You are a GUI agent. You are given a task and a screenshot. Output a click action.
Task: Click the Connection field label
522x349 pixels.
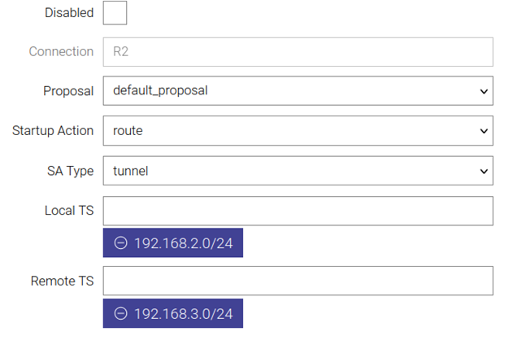[x=61, y=52]
